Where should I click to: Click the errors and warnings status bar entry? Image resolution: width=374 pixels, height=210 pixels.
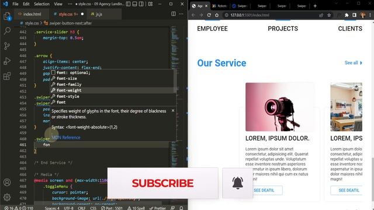pos(19,208)
